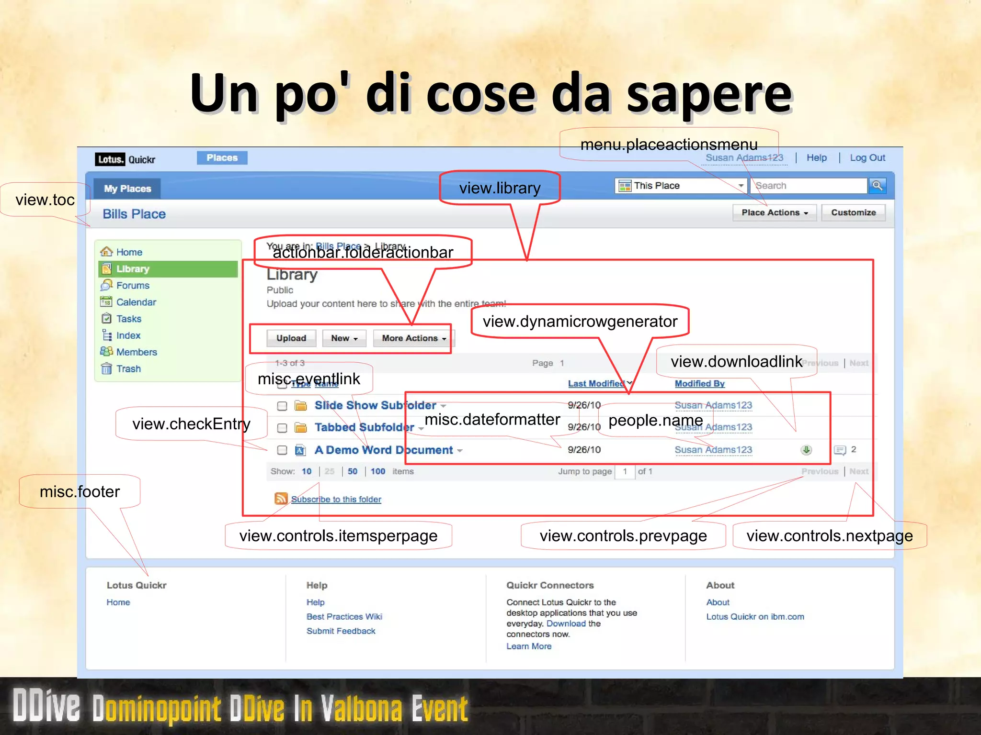The width and height of the screenshot is (981, 735).
Task: Open the Place Actions dropdown
Action: [x=774, y=212]
